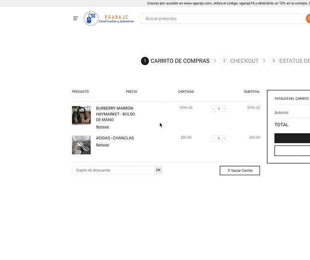Empty cart with Vaciar Carrito button
This screenshot has height=260, width=310.
pos(240,170)
